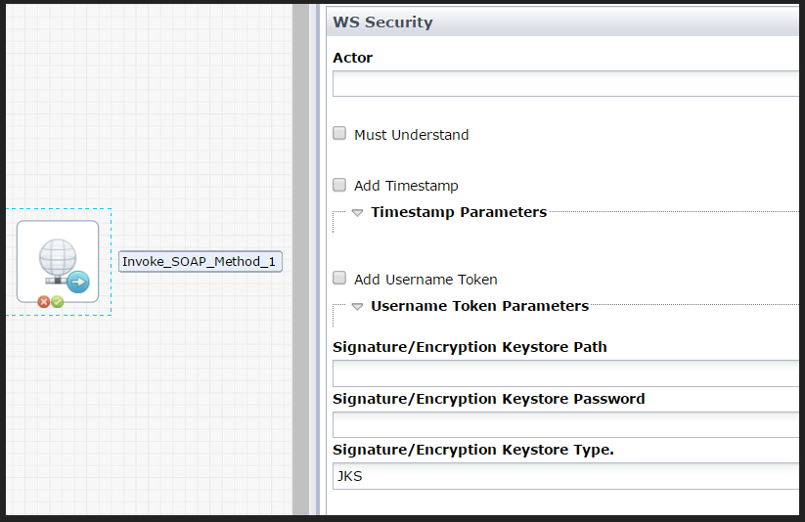Viewport: 805px width, 522px height.
Task: Focus the Keystore Password field
Action: pyautogui.click(x=567, y=424)
